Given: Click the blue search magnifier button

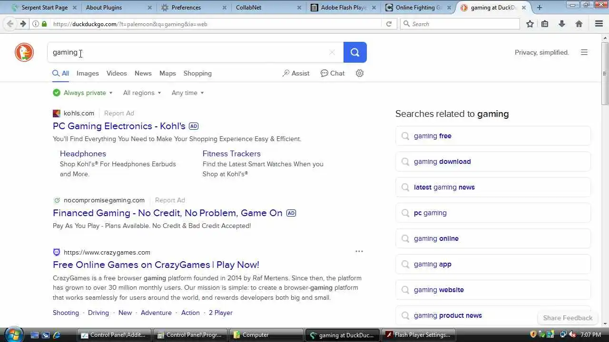Looking at the screenshot, I should coord(355,52).
